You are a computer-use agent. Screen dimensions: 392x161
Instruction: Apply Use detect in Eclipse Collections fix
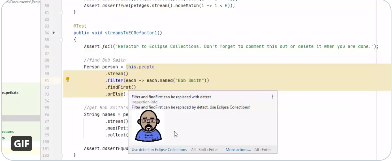[159, 150]
